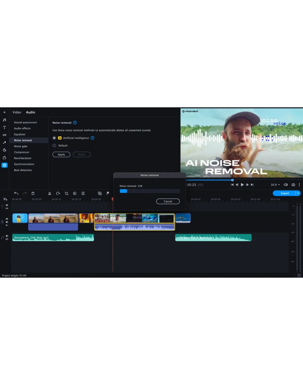Open the three-dot preview options menu

[299, 185]
